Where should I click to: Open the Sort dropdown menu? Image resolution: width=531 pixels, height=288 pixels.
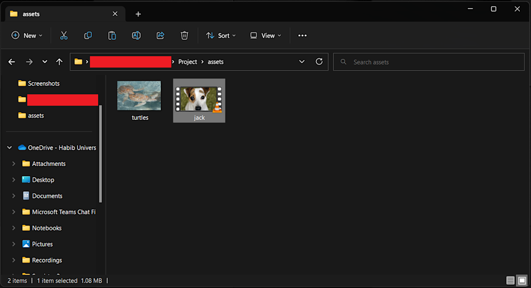pyautogui.click(x=220, y=36)
